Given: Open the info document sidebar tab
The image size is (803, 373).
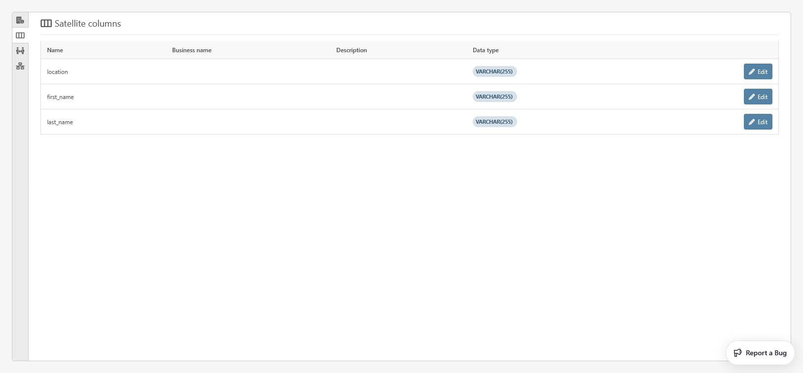Looking at the screenshot, I should (20, 20).
